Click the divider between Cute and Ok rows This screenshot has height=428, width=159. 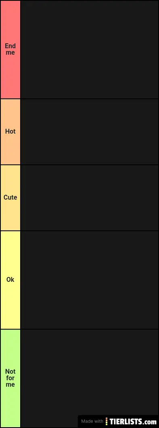pos(79,231)
